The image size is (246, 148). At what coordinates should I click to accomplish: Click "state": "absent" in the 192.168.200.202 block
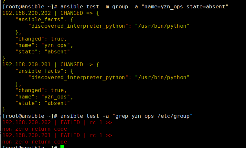43,52
